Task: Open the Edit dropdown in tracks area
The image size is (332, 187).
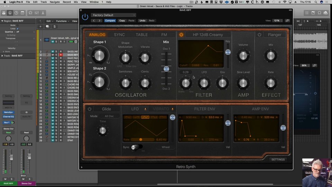Action: (x=49, y=21)
